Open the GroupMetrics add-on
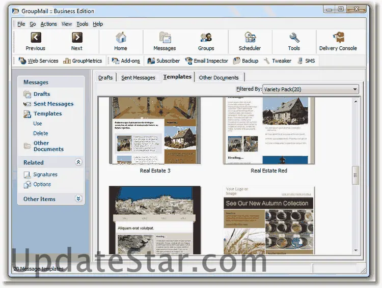The height and width of the screenshot is (288, 382). (83, 61)
